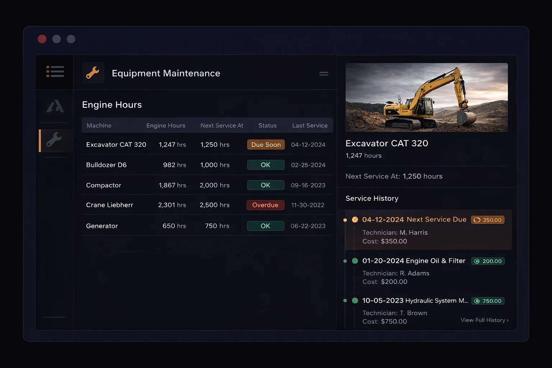Viewport: 552px width, 368px height.
Task: Open View Full History link
Action: click(x=484, y=320)
